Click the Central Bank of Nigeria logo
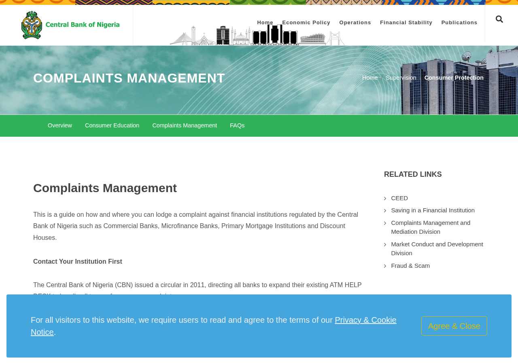This screenshot has height=364, width=518. click(x=70, y=25)
